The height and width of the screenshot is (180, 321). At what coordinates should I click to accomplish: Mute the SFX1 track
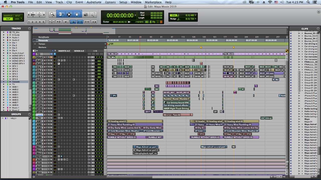pos(51,95)
